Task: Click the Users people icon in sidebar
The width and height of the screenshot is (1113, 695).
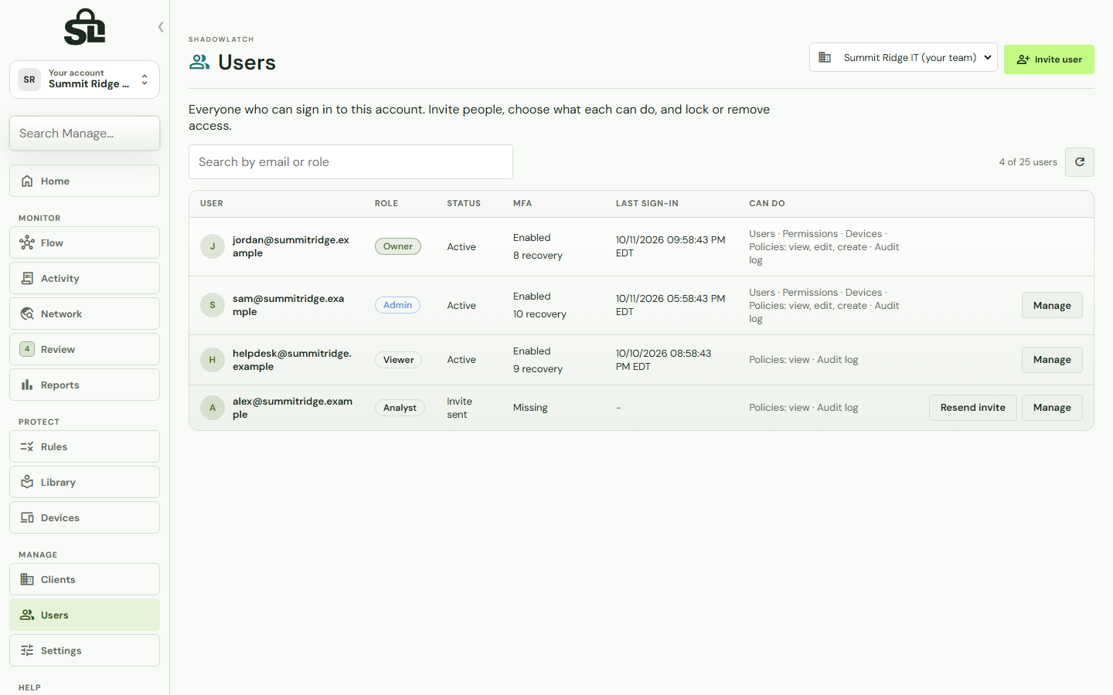Action: coord(27,615)
